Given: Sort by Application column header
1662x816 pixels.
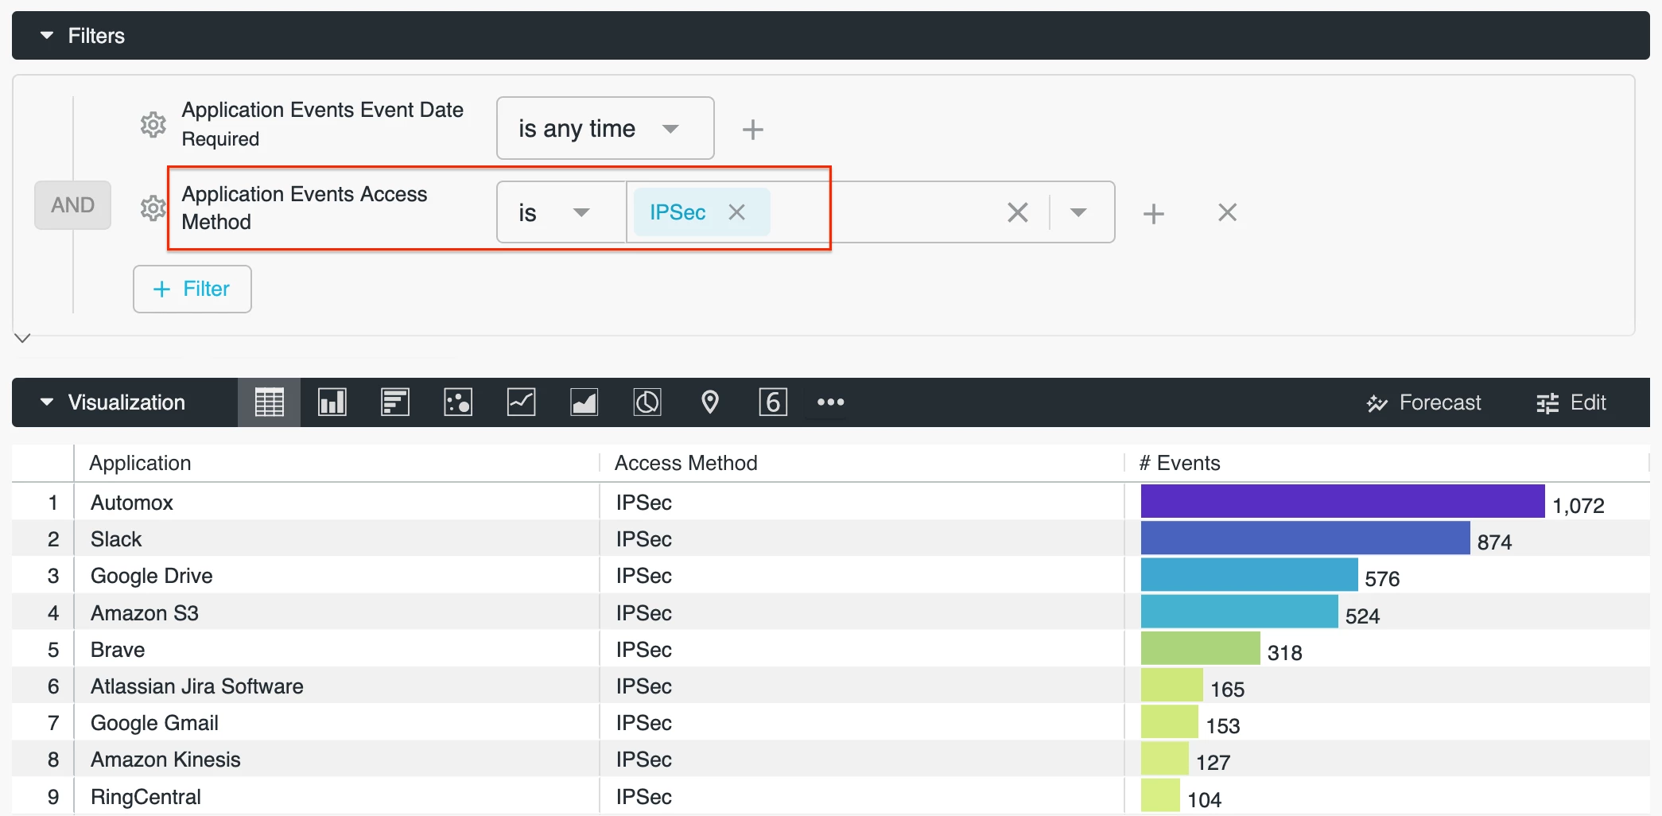Looking at the screenshot, I should pos(141,463).
